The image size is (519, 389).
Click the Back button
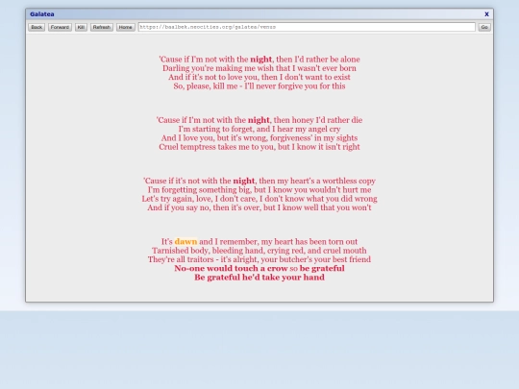pos(37,27)
